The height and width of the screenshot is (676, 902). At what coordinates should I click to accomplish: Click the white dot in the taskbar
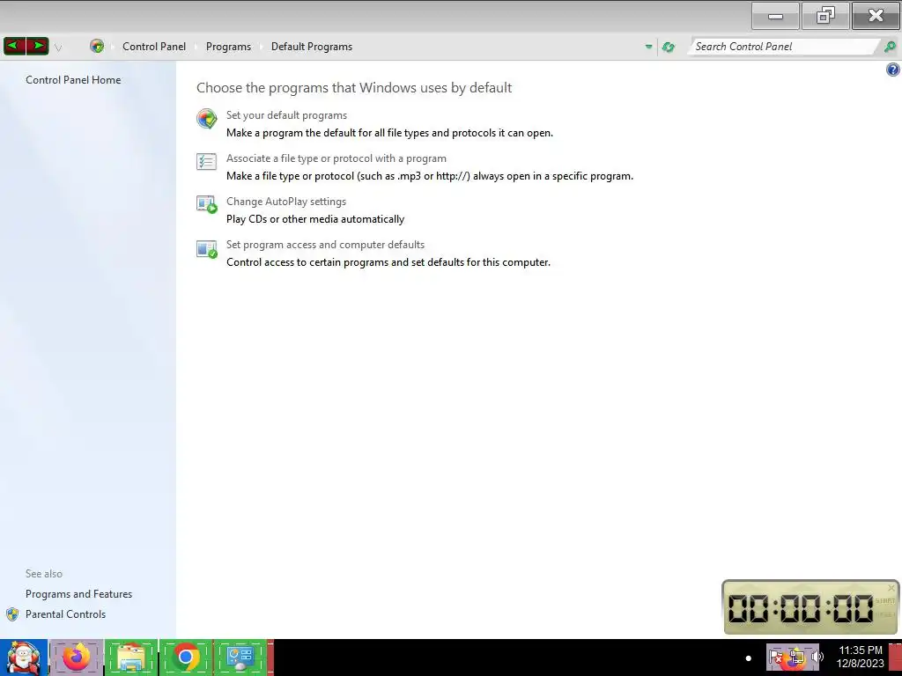coord(749,658)
